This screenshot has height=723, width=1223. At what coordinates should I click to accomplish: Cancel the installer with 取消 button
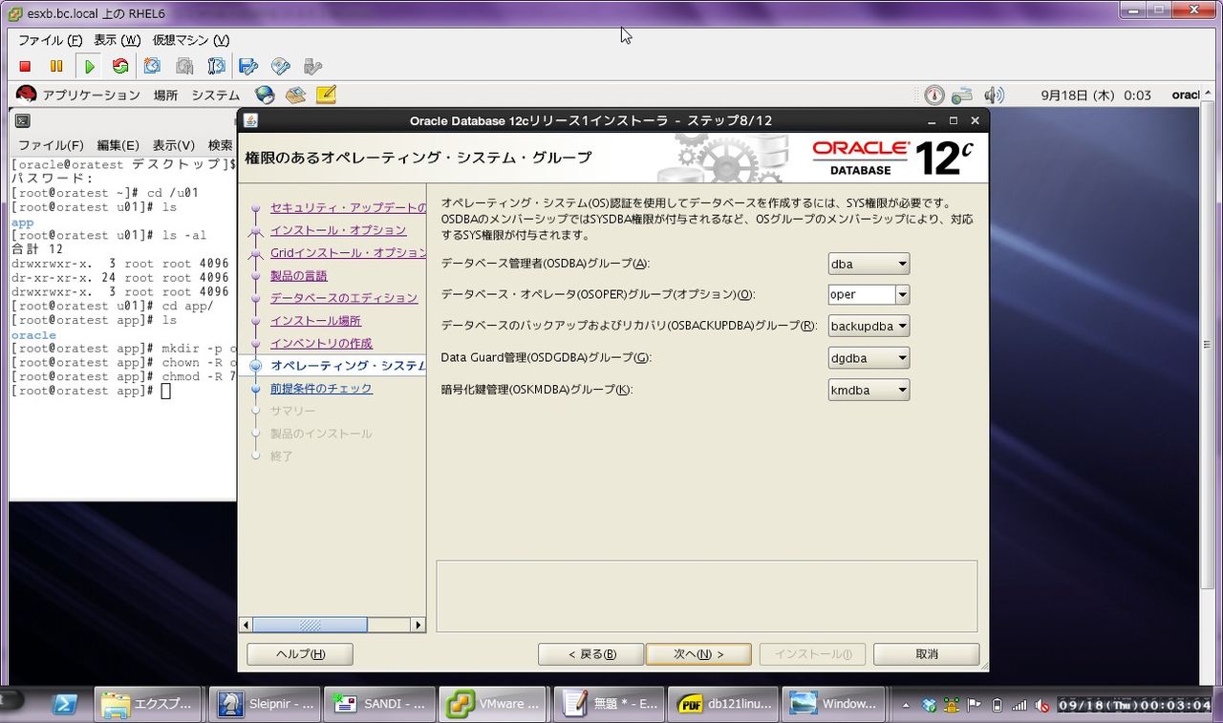[x=927, y=654]
